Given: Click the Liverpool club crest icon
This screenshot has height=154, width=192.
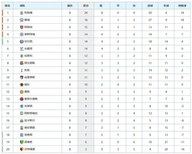Looking at the screenshot, I should (x=22, y=13).
